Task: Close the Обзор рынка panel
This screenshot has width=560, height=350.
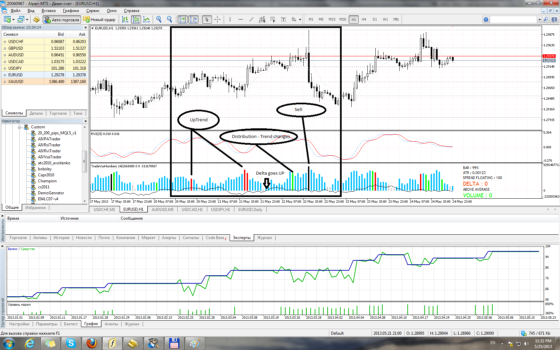Action: coord(86,28)
